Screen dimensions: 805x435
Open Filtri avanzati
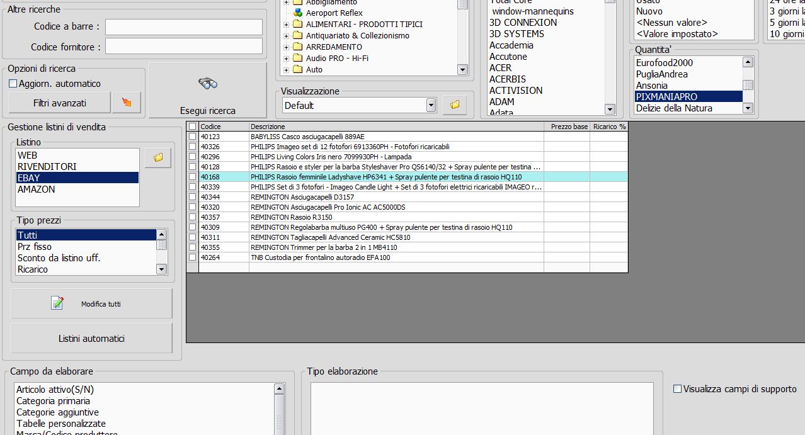point(60,103)
